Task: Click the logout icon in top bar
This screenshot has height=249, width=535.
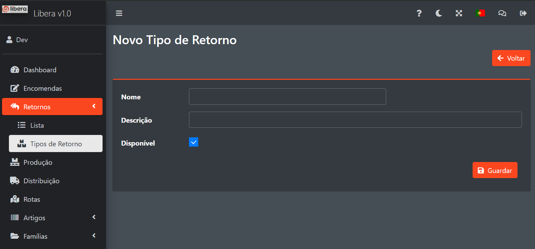Action: click(523, 13)
